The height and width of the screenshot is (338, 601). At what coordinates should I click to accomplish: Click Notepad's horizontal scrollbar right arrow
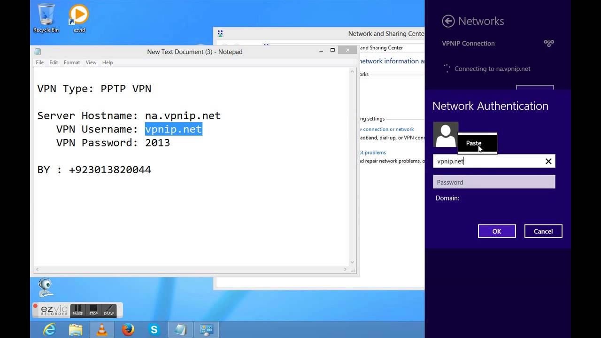pos(345,269)
